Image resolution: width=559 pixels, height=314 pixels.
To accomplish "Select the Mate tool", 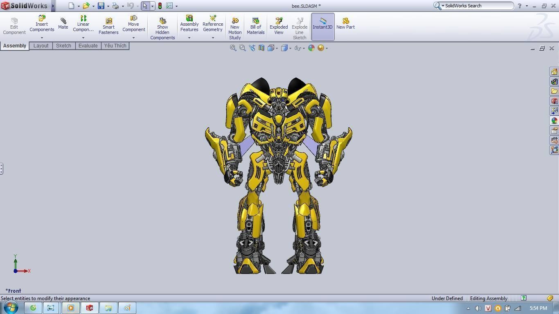I will [63, 24].
